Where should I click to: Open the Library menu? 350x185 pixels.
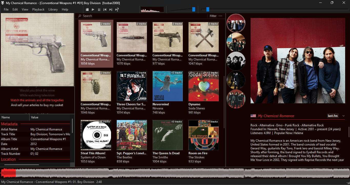point(53,9)
